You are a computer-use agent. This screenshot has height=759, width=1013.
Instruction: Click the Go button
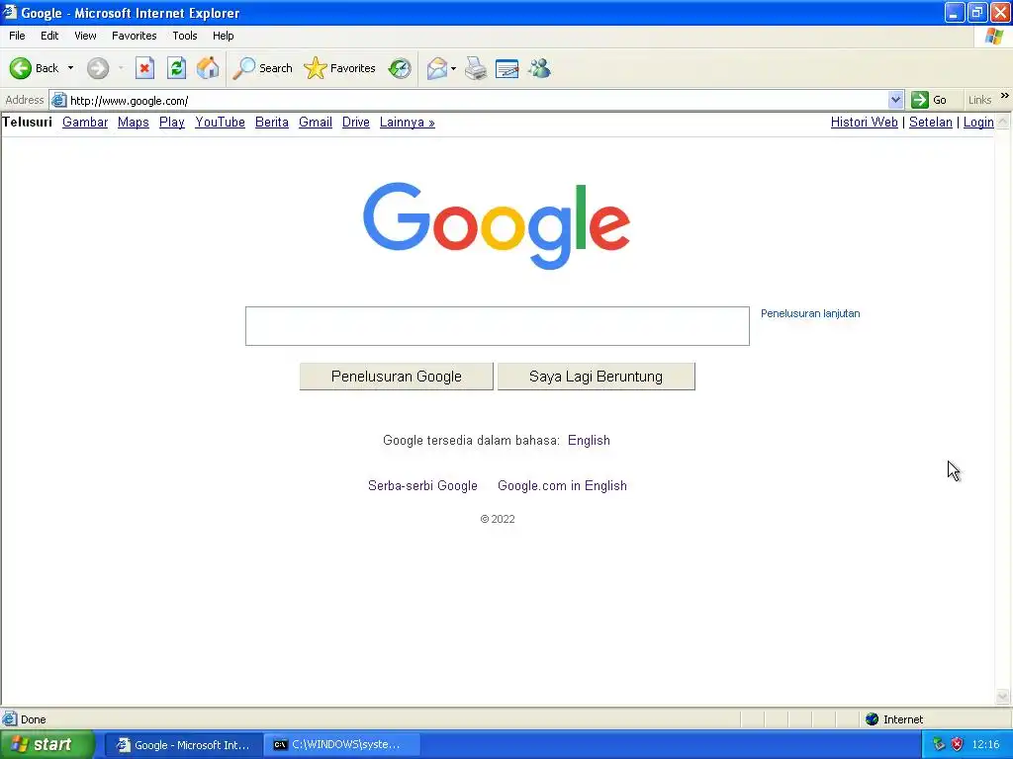click(929, 100)
